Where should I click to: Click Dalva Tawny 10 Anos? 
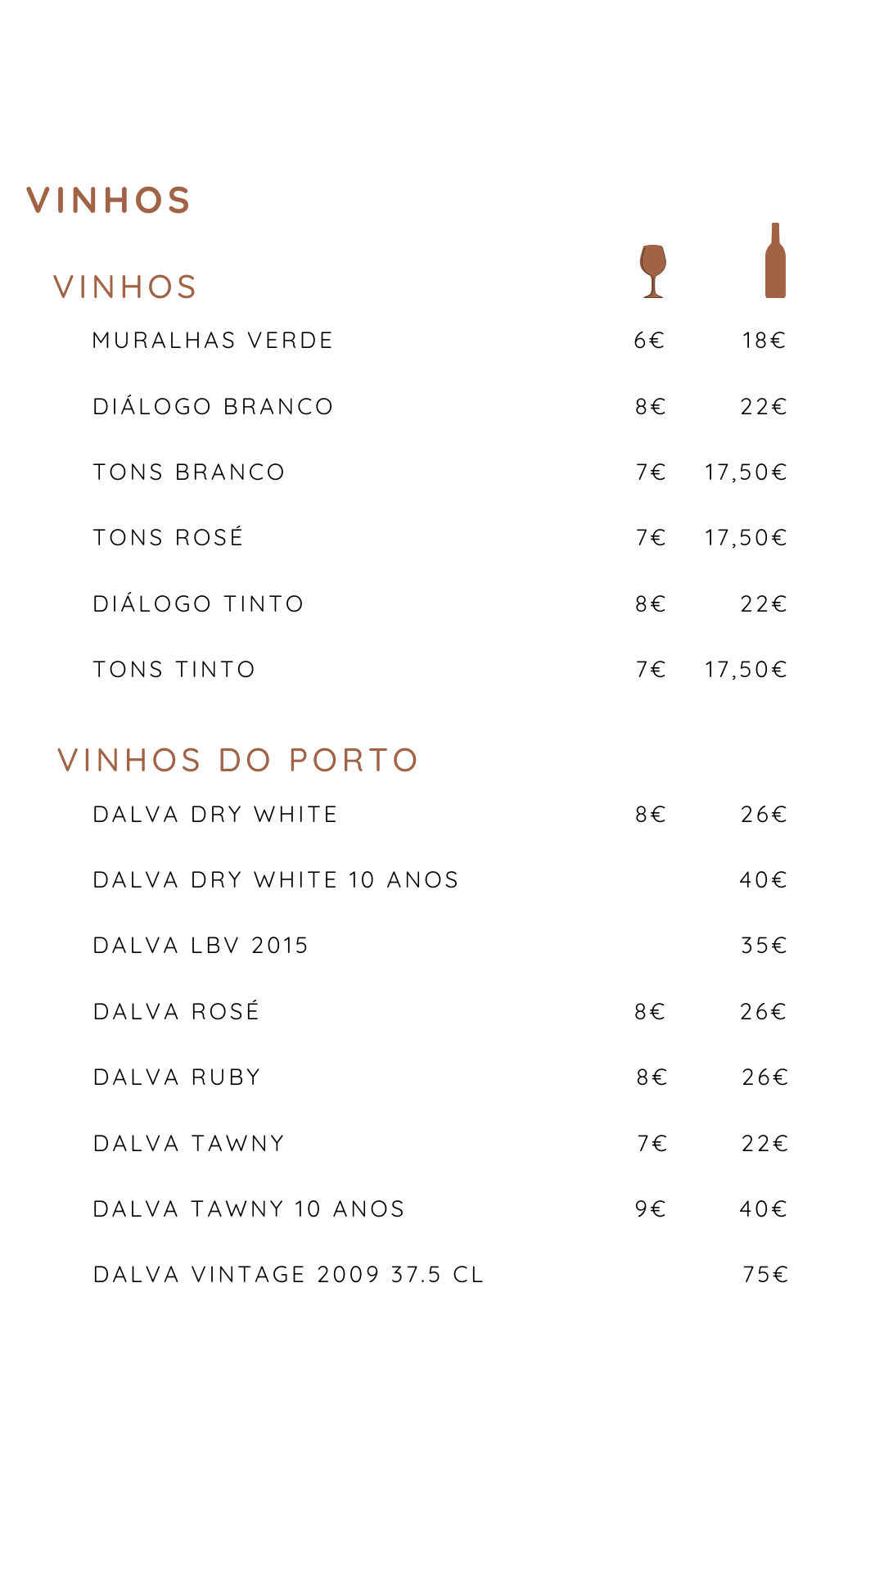[x=249, y=1209]
